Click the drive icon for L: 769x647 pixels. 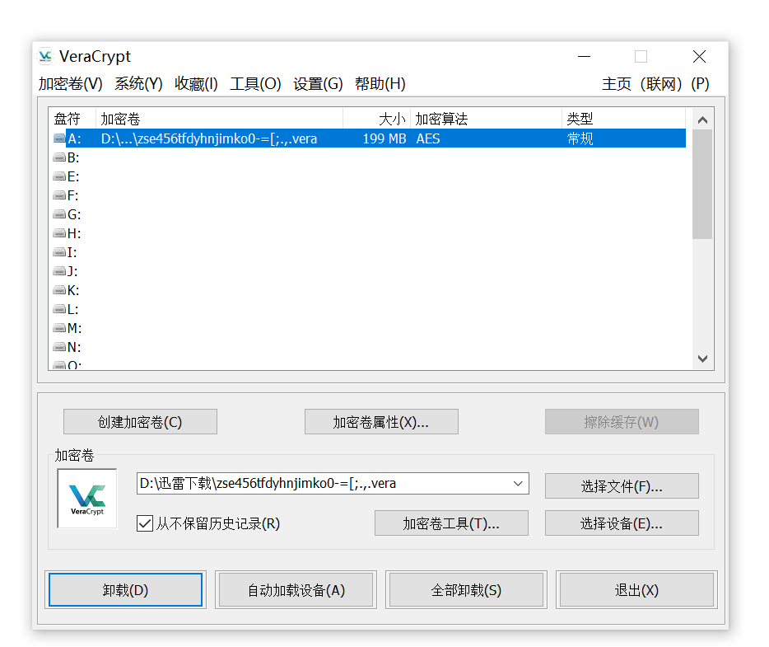[59, 309]
